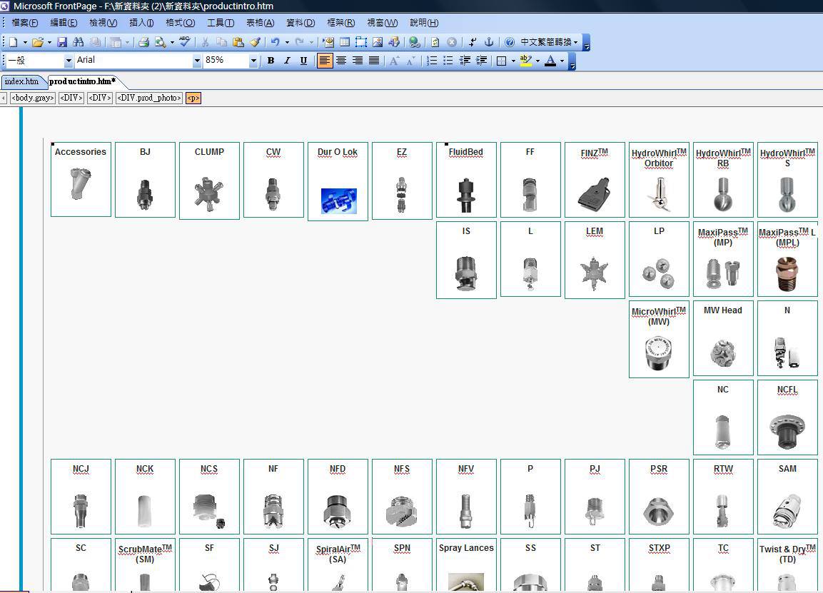Click the anchor bookmark icon
Viewport: 823px width, 593px height.
(489, 42)
